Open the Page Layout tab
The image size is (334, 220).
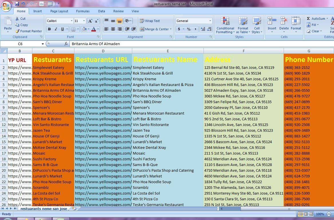pos(59,11)
